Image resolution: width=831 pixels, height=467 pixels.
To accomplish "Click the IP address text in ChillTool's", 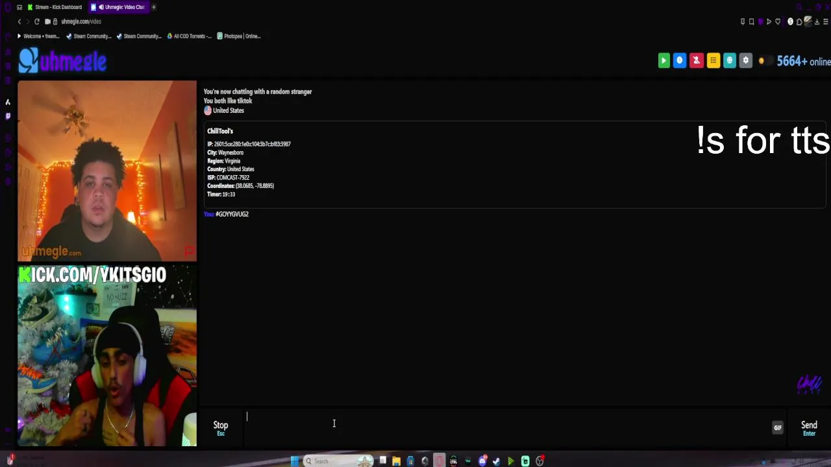I will point(249,144).
